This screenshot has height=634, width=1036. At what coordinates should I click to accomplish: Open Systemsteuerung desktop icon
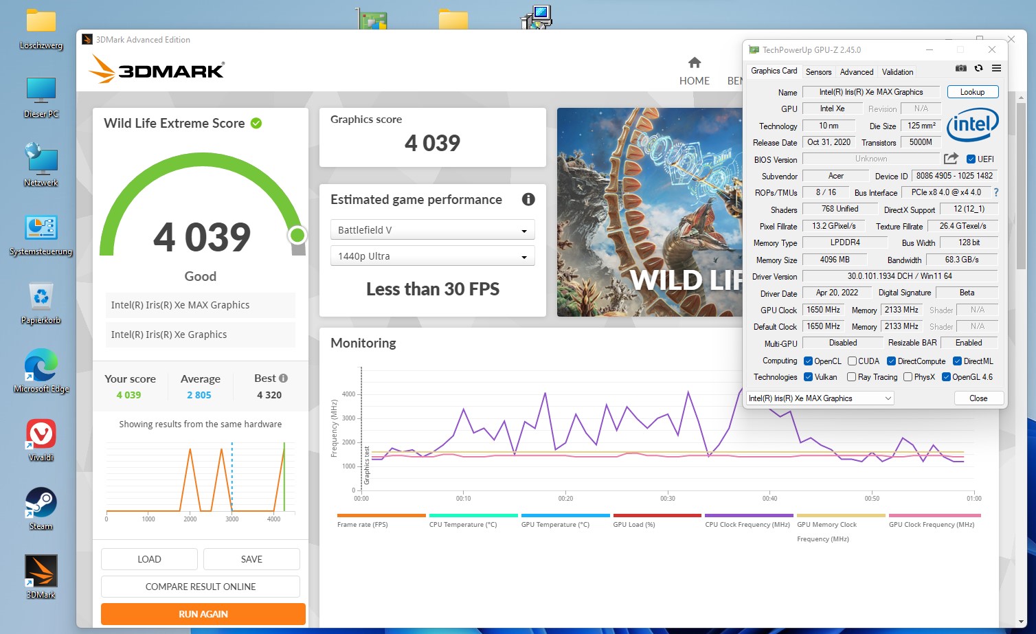(41, 235)
